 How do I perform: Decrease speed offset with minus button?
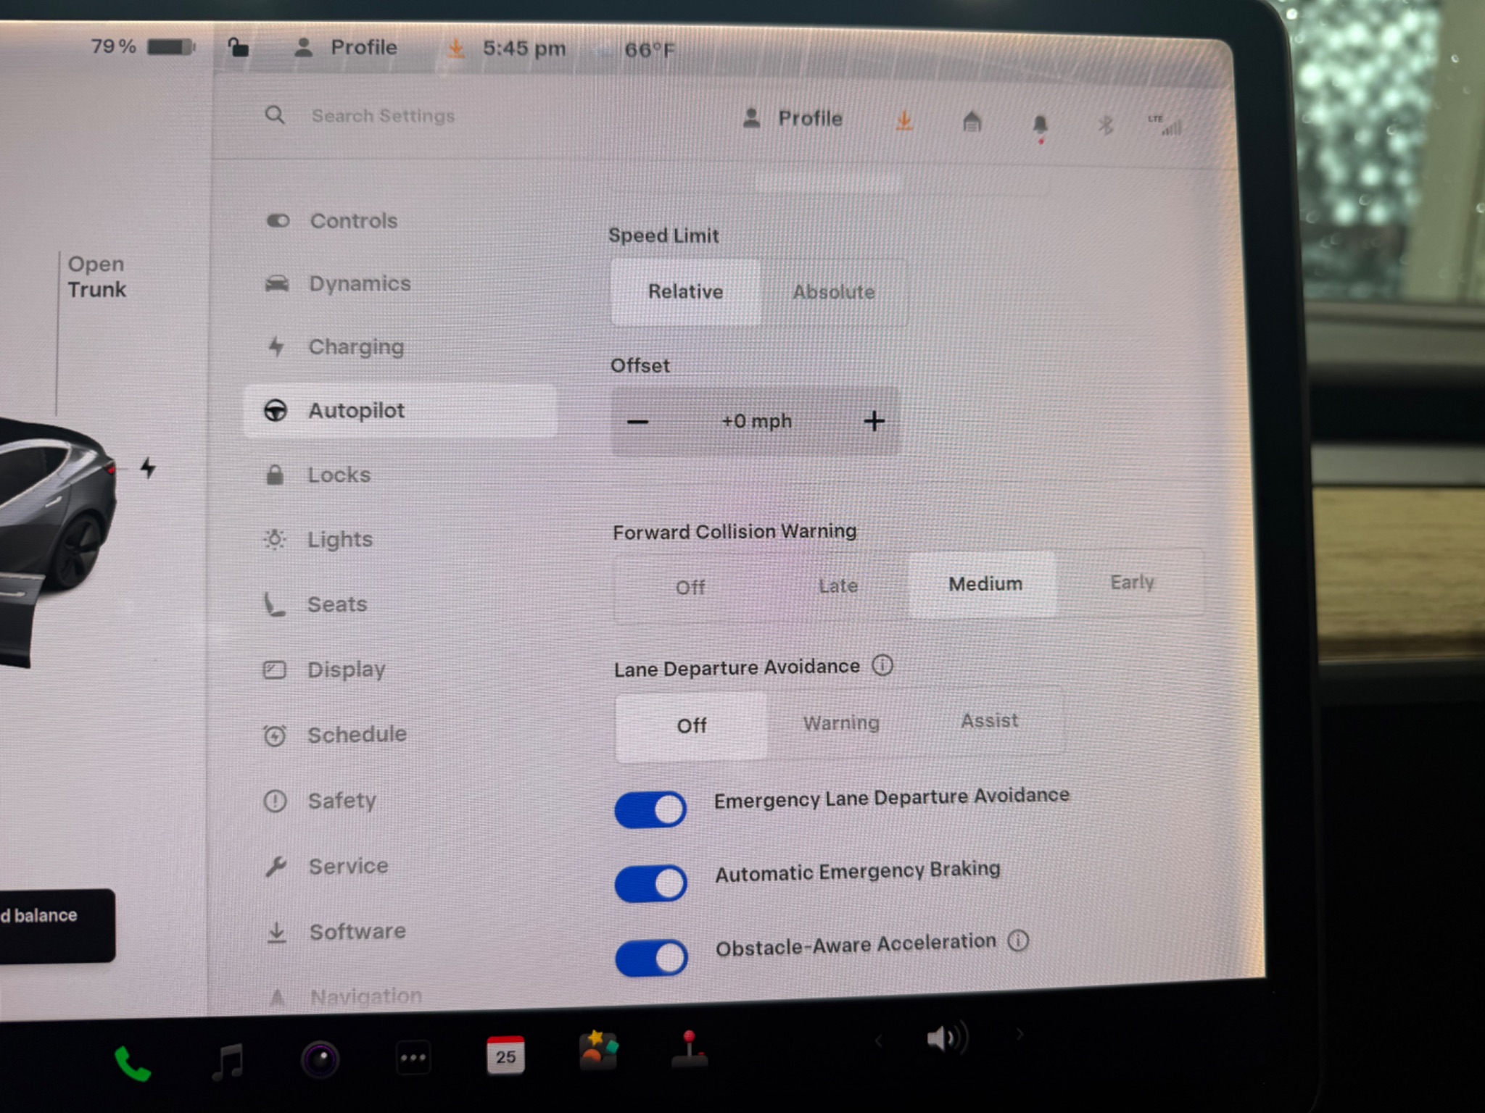[x=637, y=422]
